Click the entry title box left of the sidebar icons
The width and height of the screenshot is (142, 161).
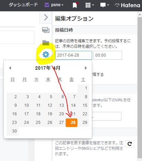click(17, 37)
